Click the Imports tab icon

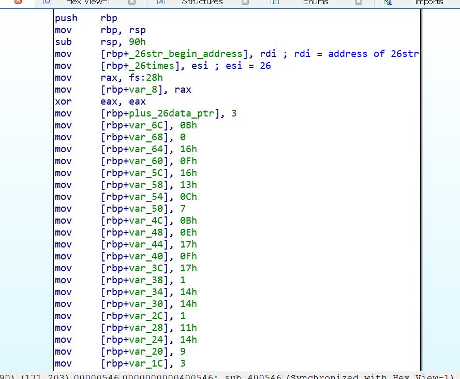(x=388, y=2)
